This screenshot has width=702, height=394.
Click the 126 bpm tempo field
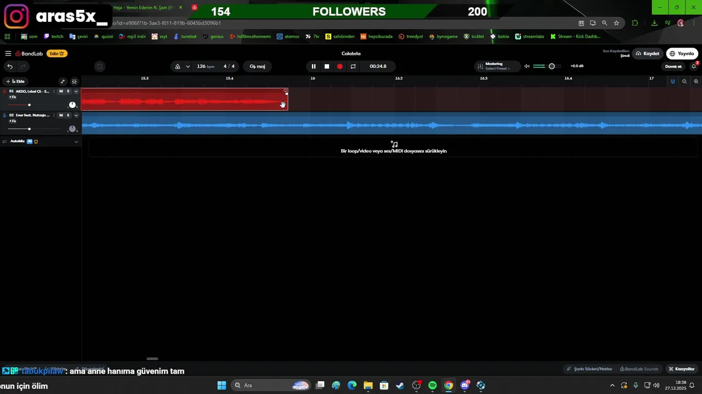[206, 66]
